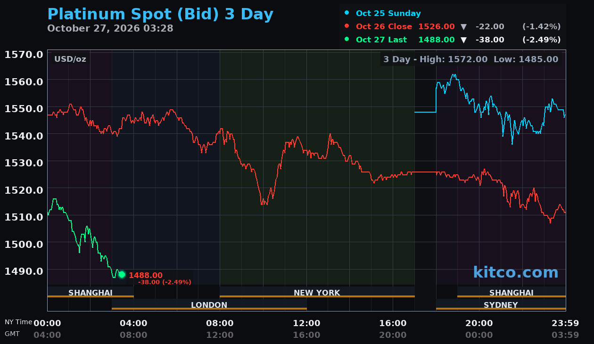Click the NEW YORK session bar
Screen dimensions: 594x344
tap(317, 292)
